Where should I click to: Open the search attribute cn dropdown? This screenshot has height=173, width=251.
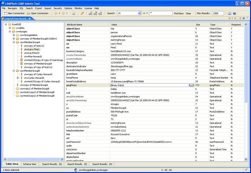139,13
